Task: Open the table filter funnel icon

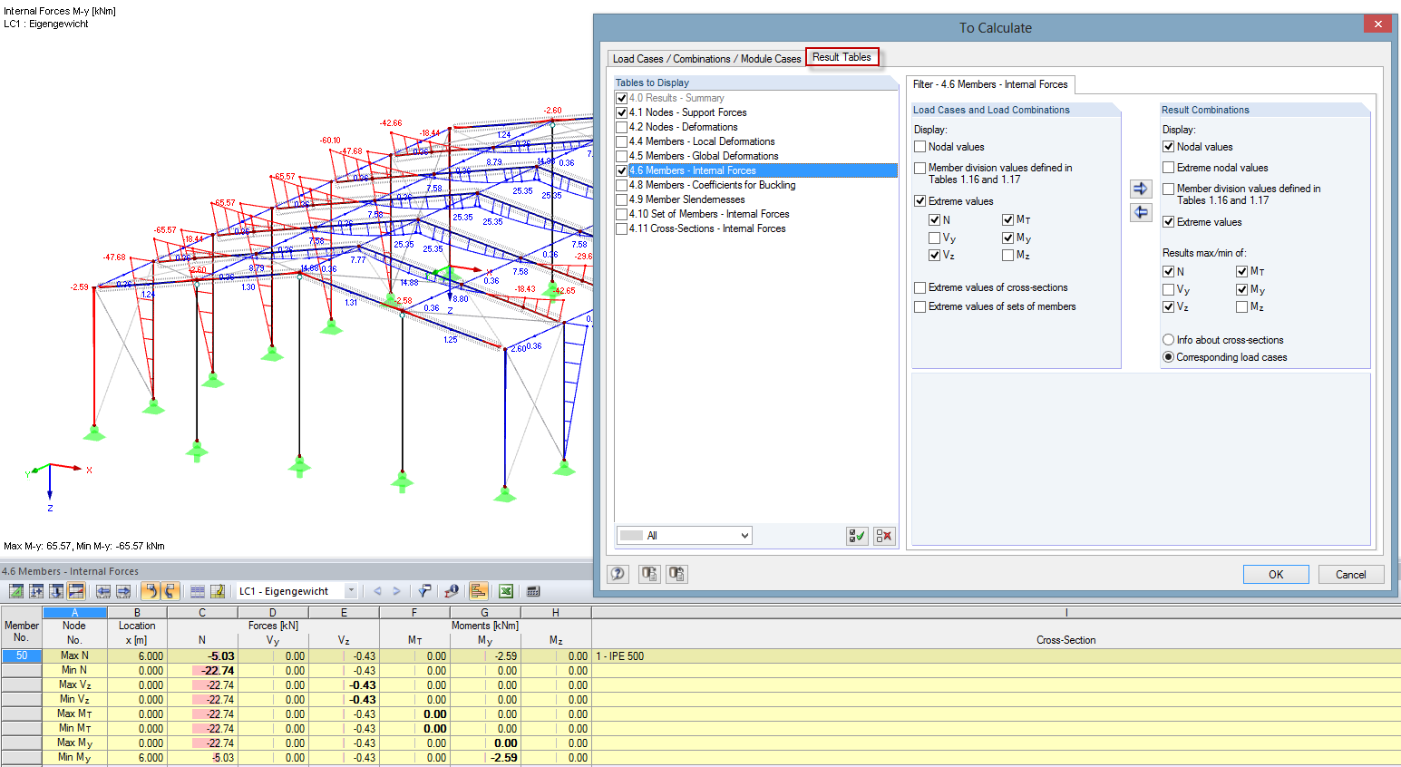Action: [x=423, y=591]
